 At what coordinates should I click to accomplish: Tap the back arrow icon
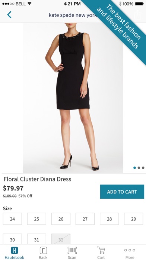9,15
